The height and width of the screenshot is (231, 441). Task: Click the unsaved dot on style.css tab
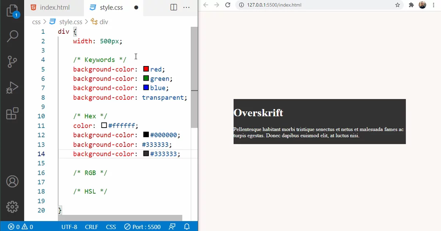tap(136, 7)
